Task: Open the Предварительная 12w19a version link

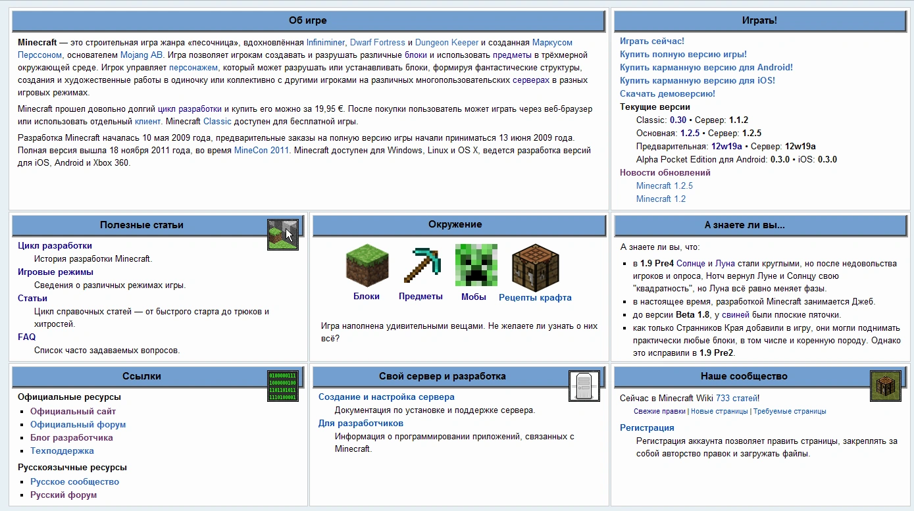Action: click(x=726, y=147)
